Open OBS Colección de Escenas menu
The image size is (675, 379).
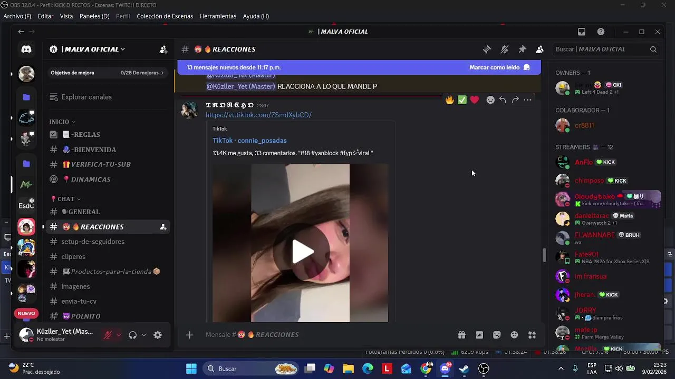pos(165,16)
